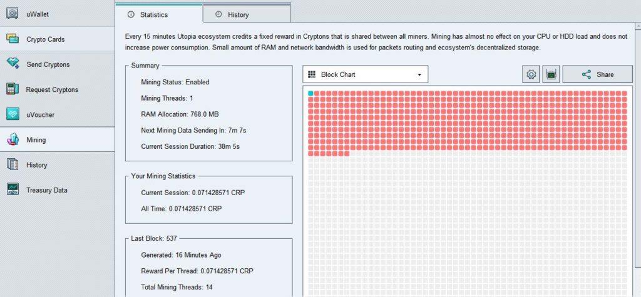
Task: Click the Crypto Cards icon
Action: pyautogui.click(x=13, y=39)
